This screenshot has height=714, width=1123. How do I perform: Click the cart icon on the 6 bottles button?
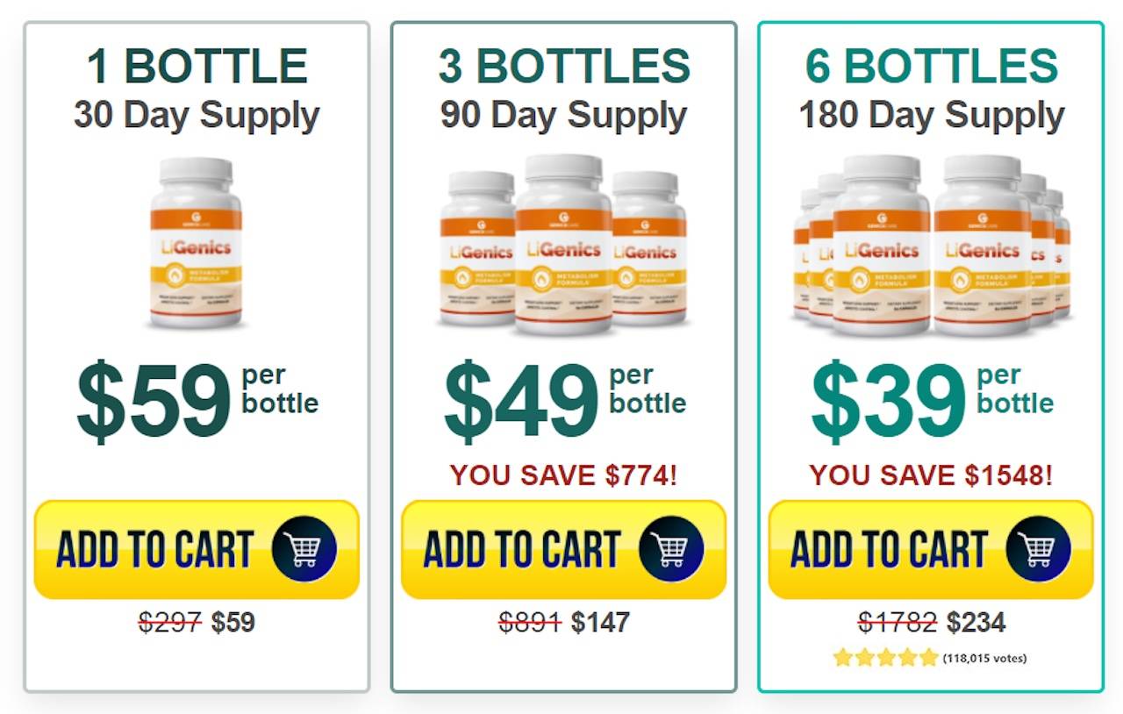point(1039,549)
